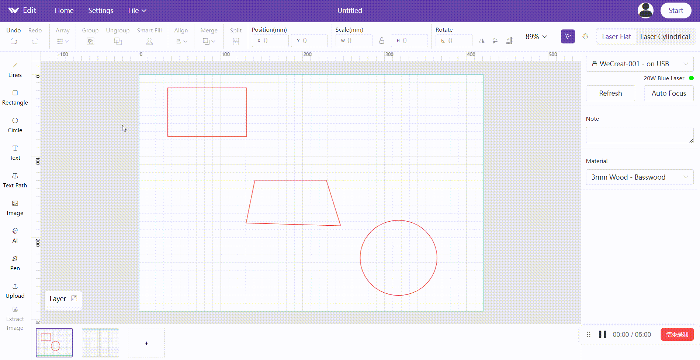This screenshot has width=700, height=360.
Task: Activate the Pen tool
Action: coord(15,263)
